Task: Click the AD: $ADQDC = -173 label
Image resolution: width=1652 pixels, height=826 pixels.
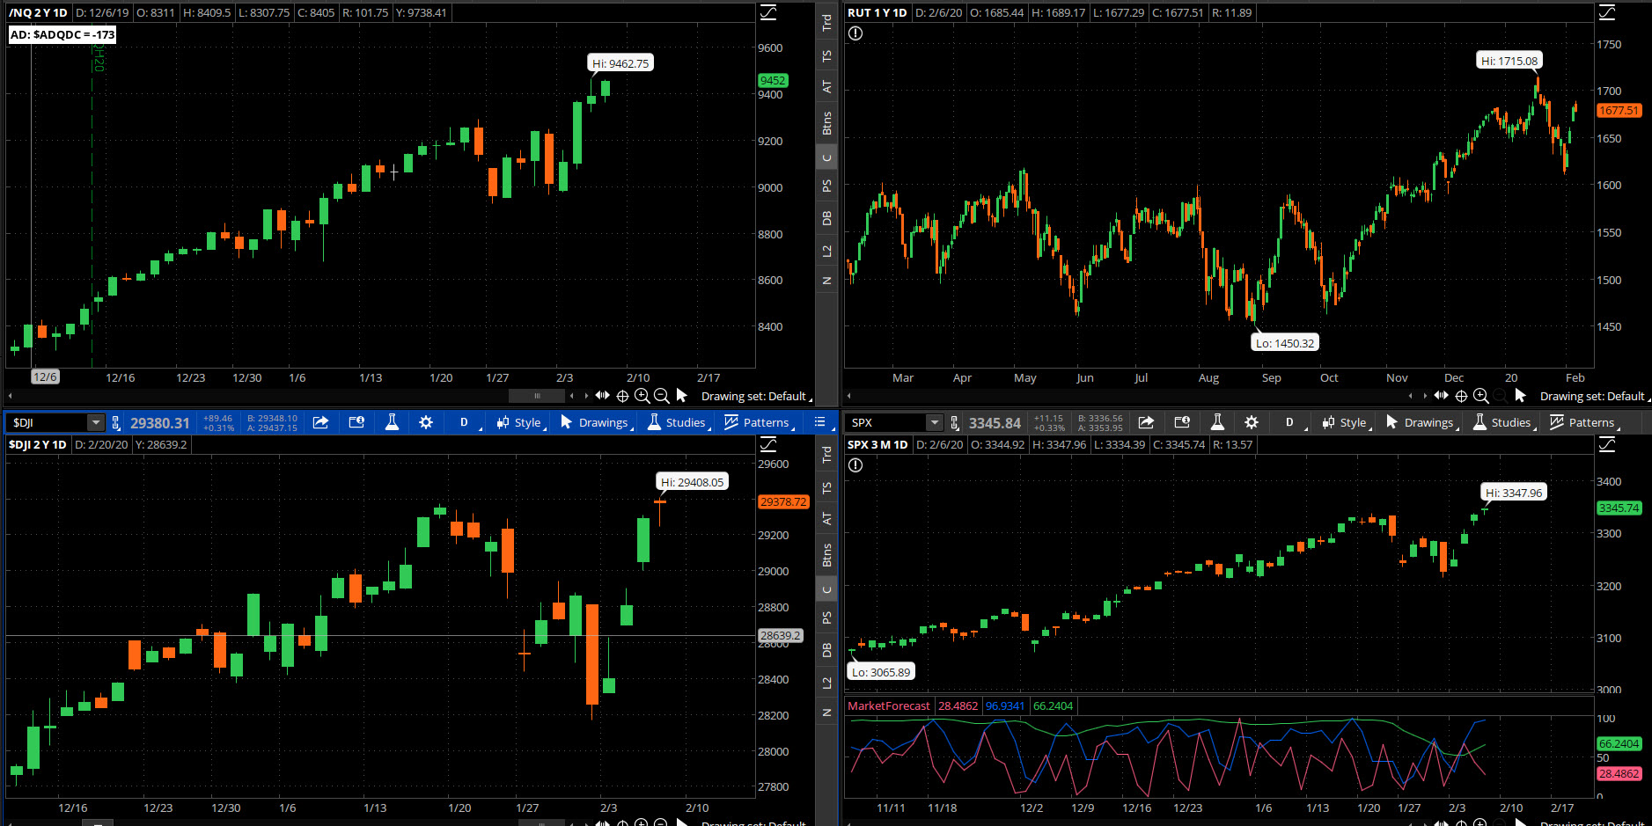Action: coord(62,34)
